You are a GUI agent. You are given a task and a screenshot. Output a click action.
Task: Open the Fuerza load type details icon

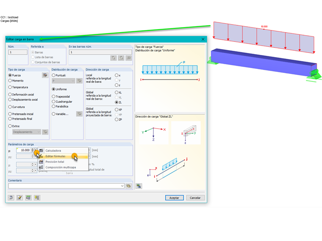(x=45, y=75)
